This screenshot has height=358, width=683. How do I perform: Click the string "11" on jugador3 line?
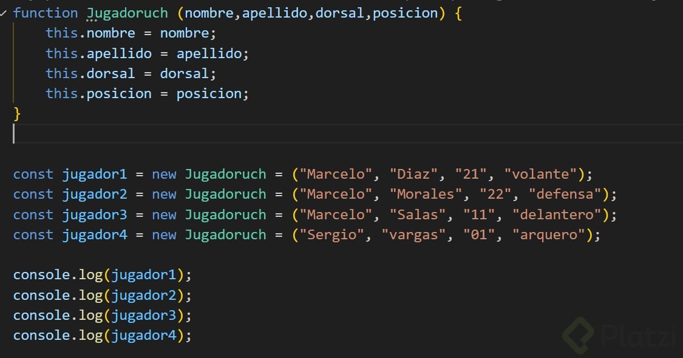(x=479, y=214)
